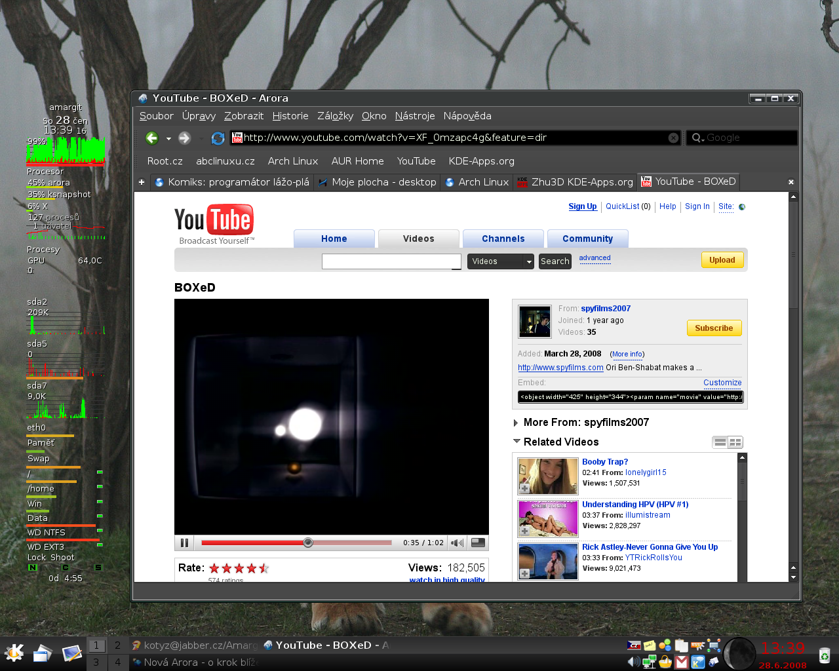Screen dimensions: 839x671
Task: Click the Sign Up link
Action: click(x=583, y=206)
